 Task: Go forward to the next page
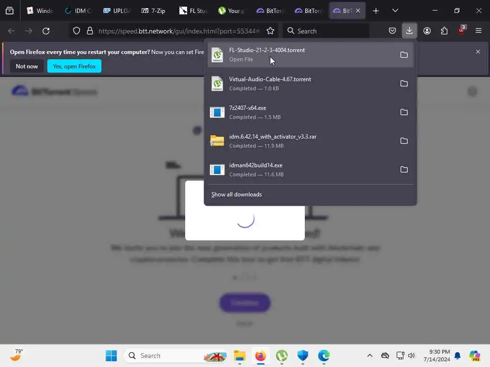(28, 31)
